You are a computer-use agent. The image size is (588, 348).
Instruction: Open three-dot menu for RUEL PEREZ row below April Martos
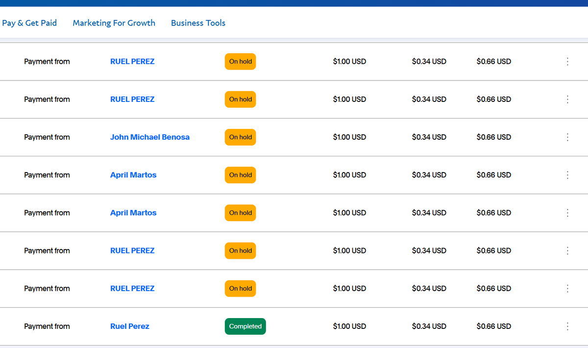tap(567, 250)
